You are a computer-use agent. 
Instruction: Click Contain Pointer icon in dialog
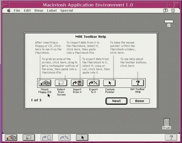(109, 83)
